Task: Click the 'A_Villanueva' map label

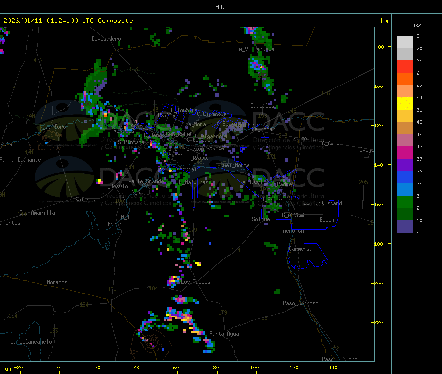Action: (x=256, y=49)
